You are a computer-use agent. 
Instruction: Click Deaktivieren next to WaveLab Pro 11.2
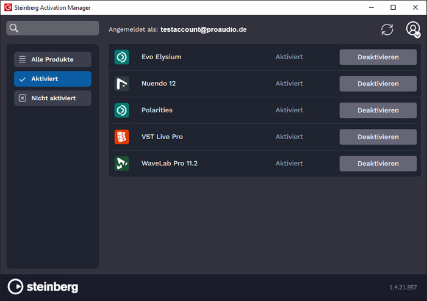pos(378,164)
